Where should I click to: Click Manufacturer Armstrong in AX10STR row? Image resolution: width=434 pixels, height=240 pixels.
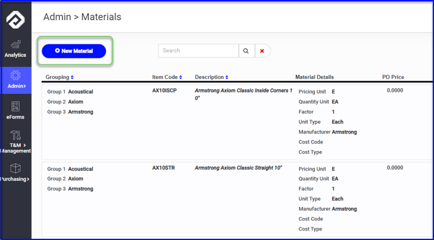327,209
